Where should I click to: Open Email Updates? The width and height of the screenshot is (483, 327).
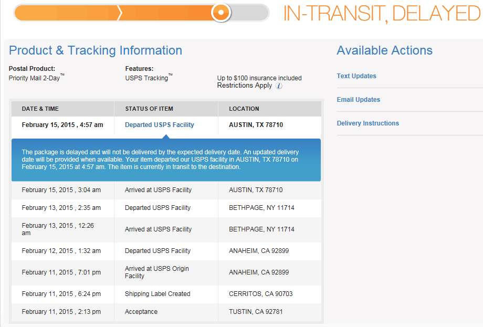pyautogui.click(x=358, y=99)
